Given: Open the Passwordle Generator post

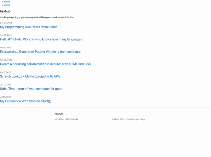Looking at the screenshot, I should [x=40, y=52].
